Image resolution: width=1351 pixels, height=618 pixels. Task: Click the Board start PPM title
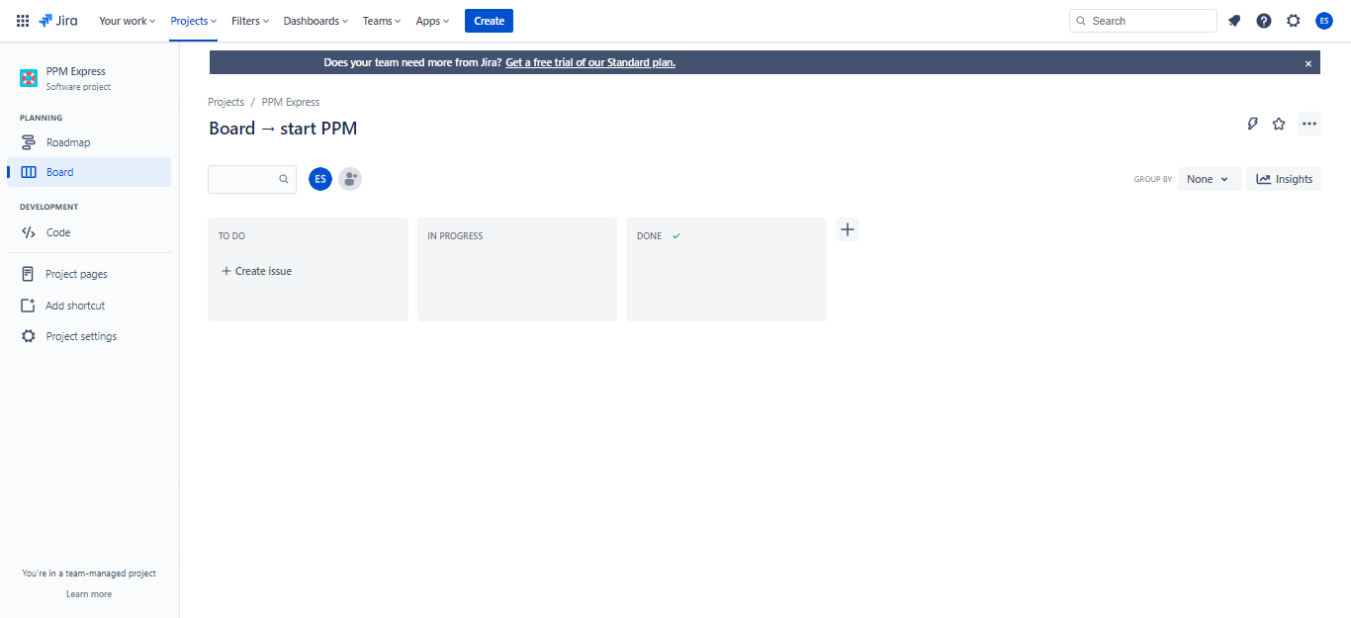(x=283, y=129)
